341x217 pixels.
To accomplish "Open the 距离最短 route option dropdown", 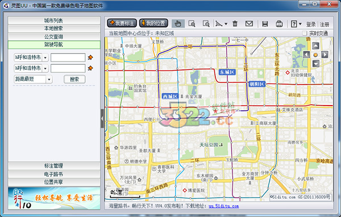I will click(x=49, y=79).
